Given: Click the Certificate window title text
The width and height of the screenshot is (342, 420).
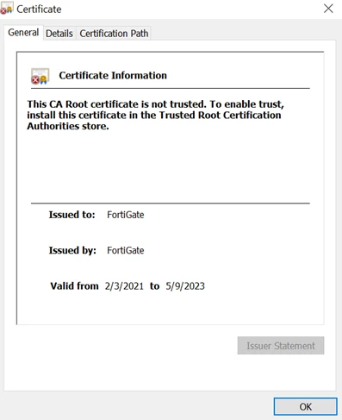Looking at the screenshot, I should 39,9.
